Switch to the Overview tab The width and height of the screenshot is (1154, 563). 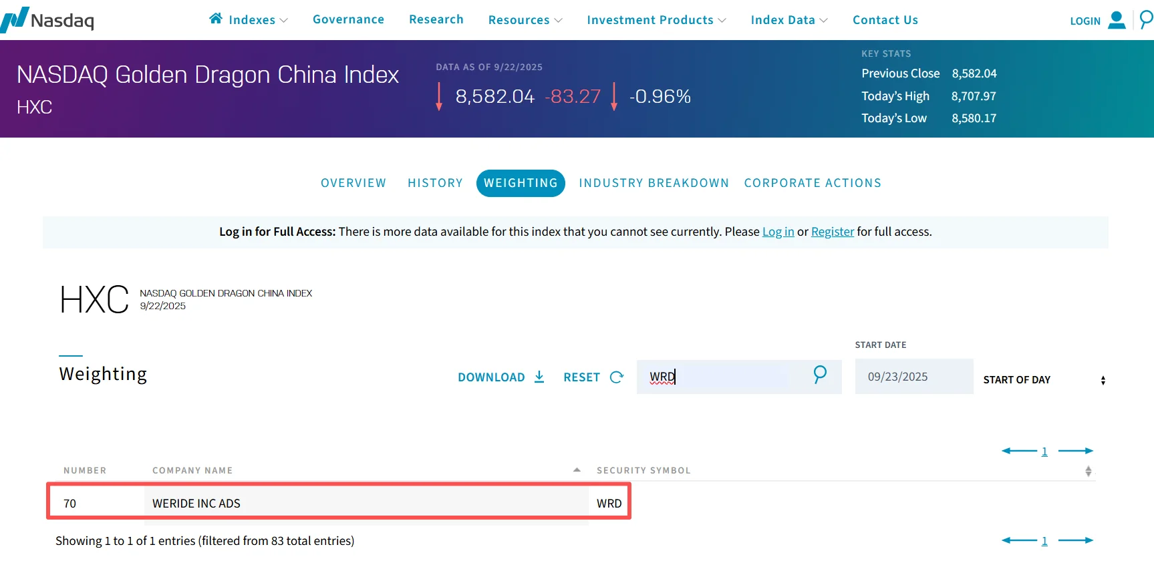pos(353,183)
